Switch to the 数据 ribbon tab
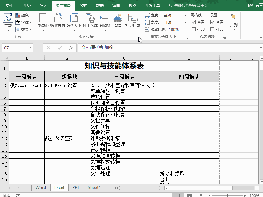Screen dimensions: 263x197 coord(100,6)
